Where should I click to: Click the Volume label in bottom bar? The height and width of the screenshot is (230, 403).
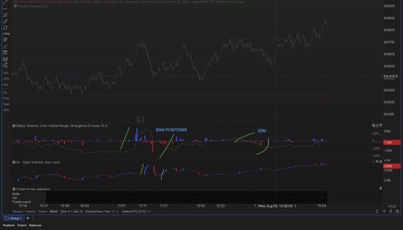(x=30, y=212)
